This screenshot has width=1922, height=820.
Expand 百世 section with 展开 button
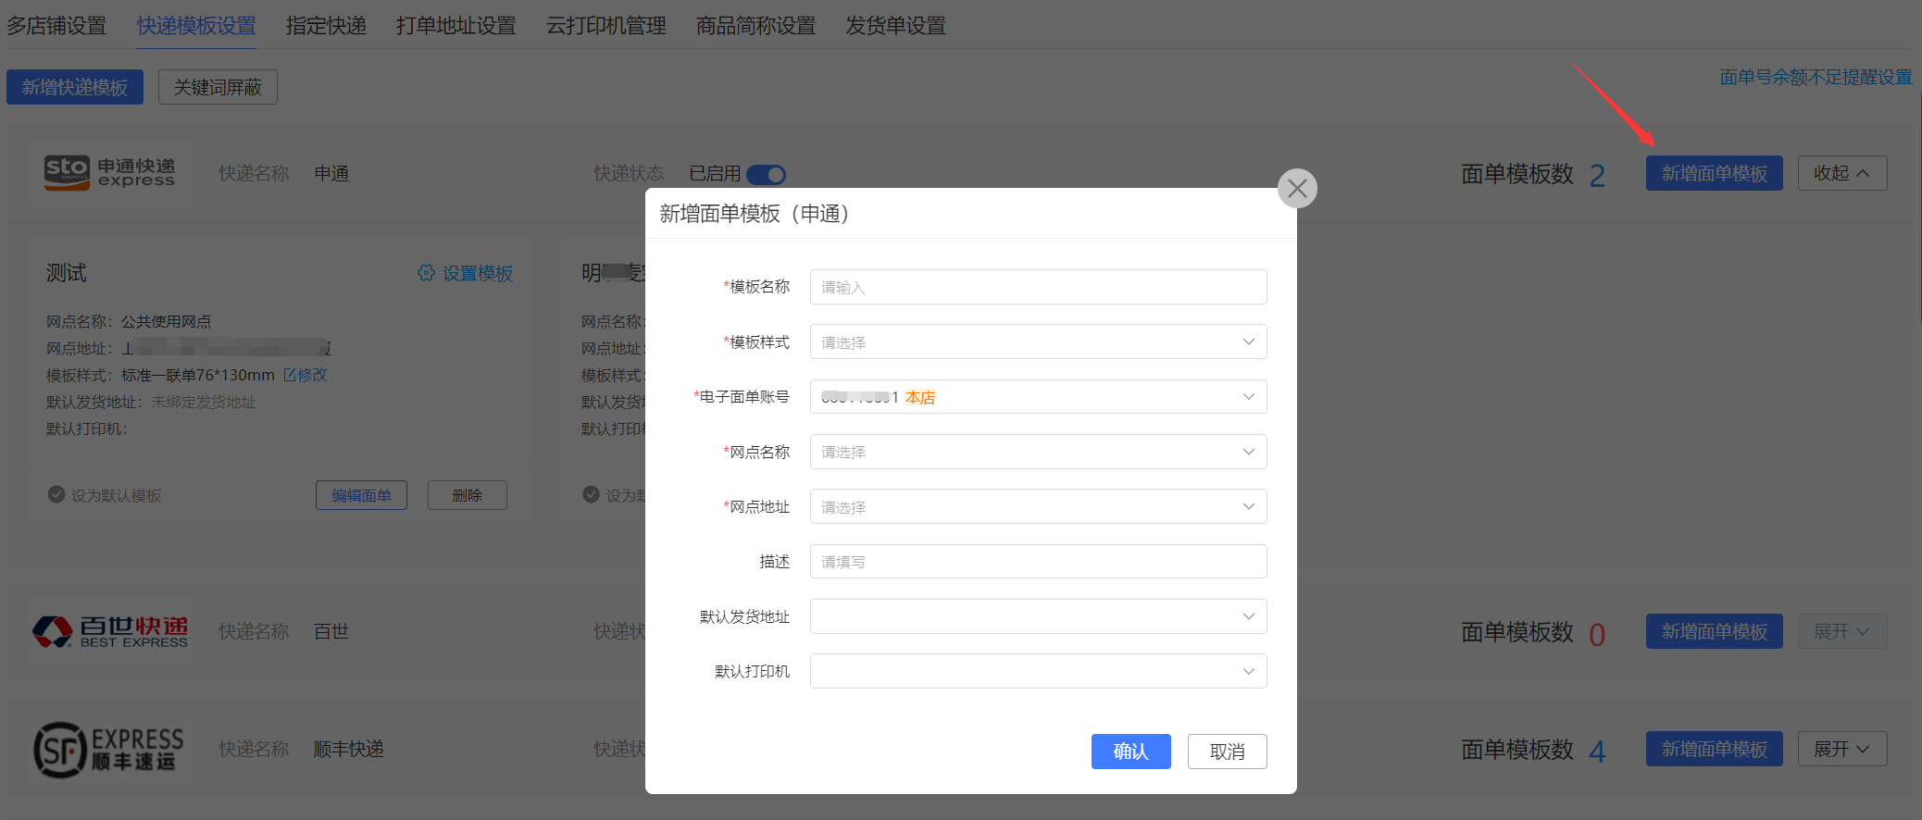click(1842, 631)
